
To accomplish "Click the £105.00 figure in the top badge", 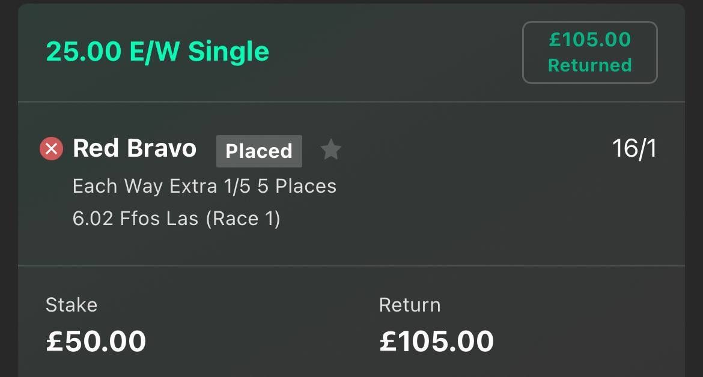I will click(589, 40).
